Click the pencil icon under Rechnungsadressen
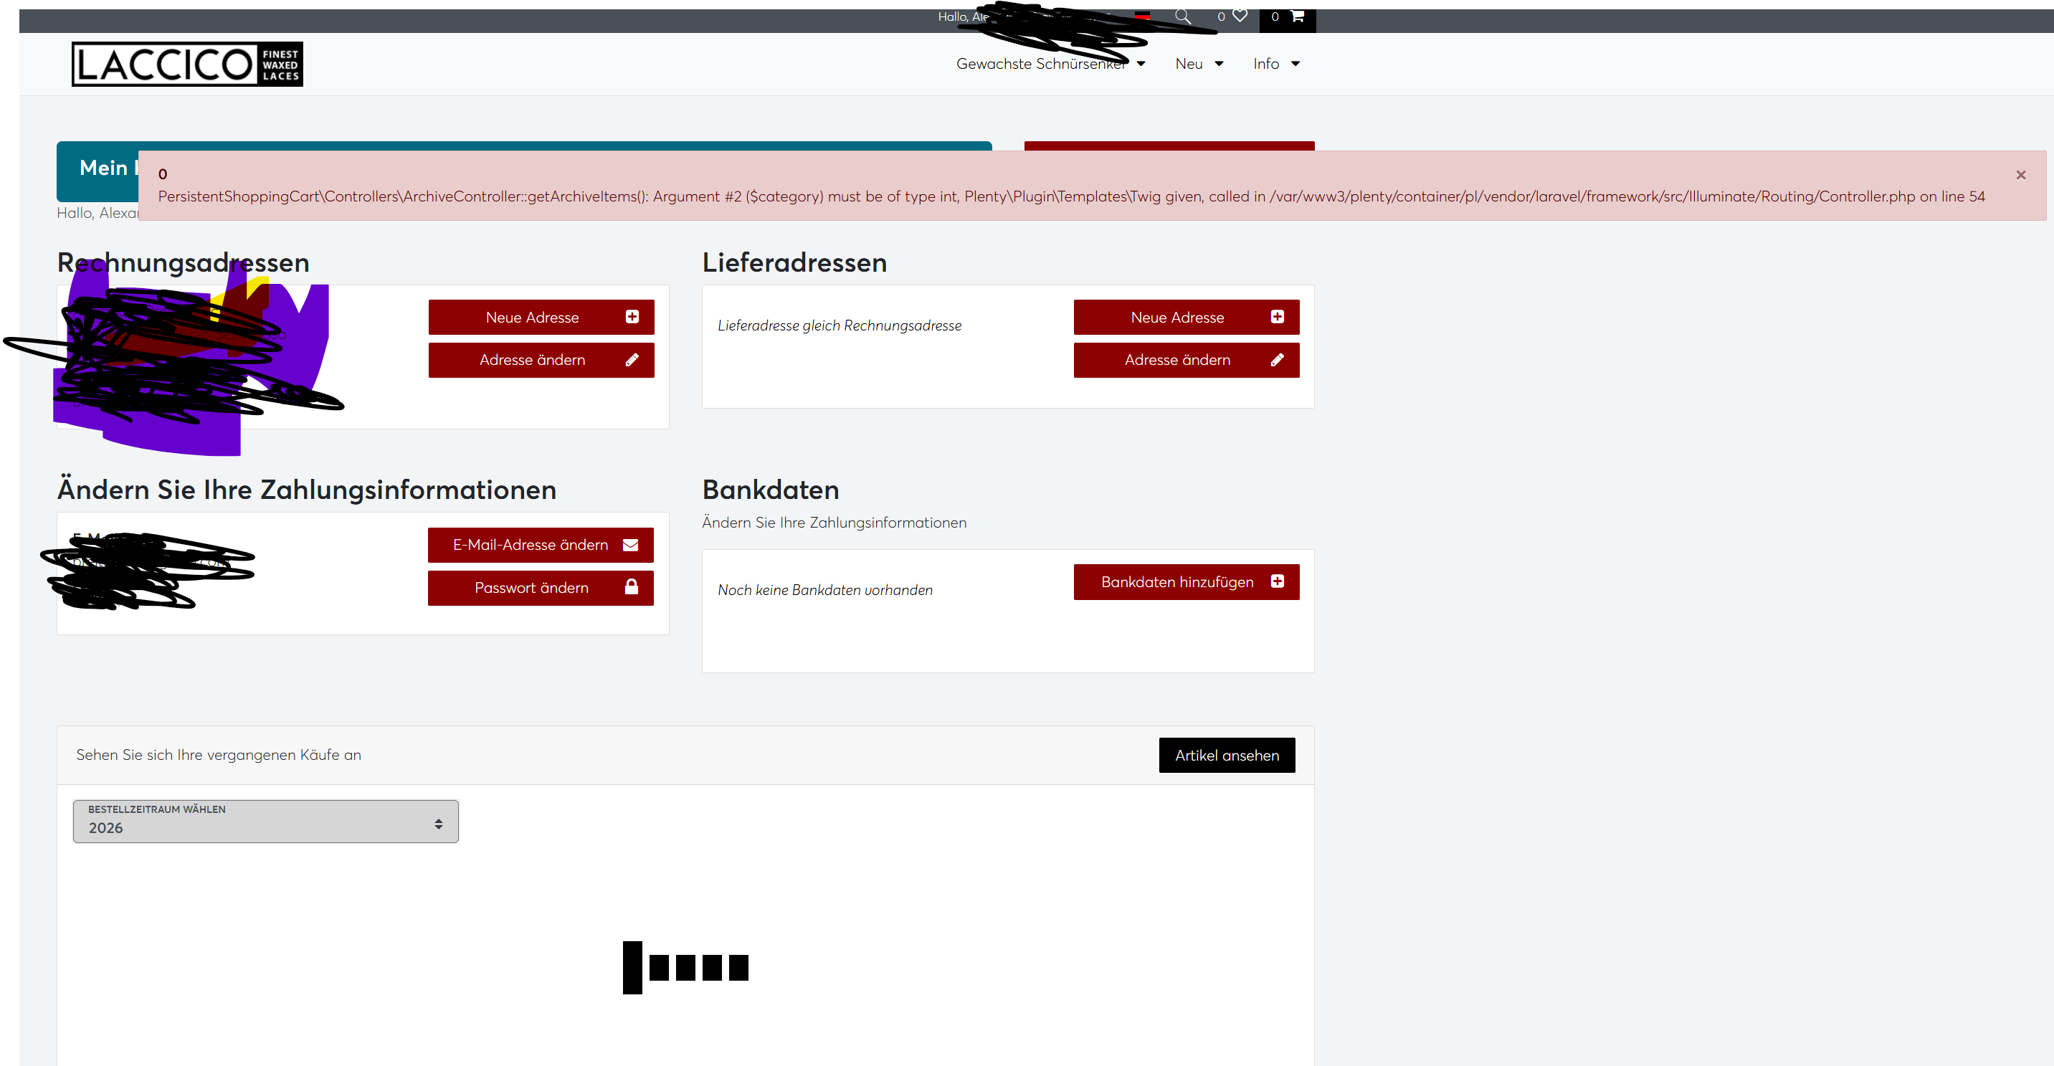This screenshot has width=2054, height=1066. (632, 361)
